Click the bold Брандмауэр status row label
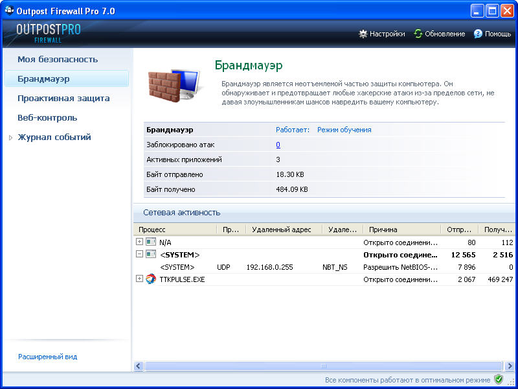This screenshot has width=518, height=389. click(170, 130)
